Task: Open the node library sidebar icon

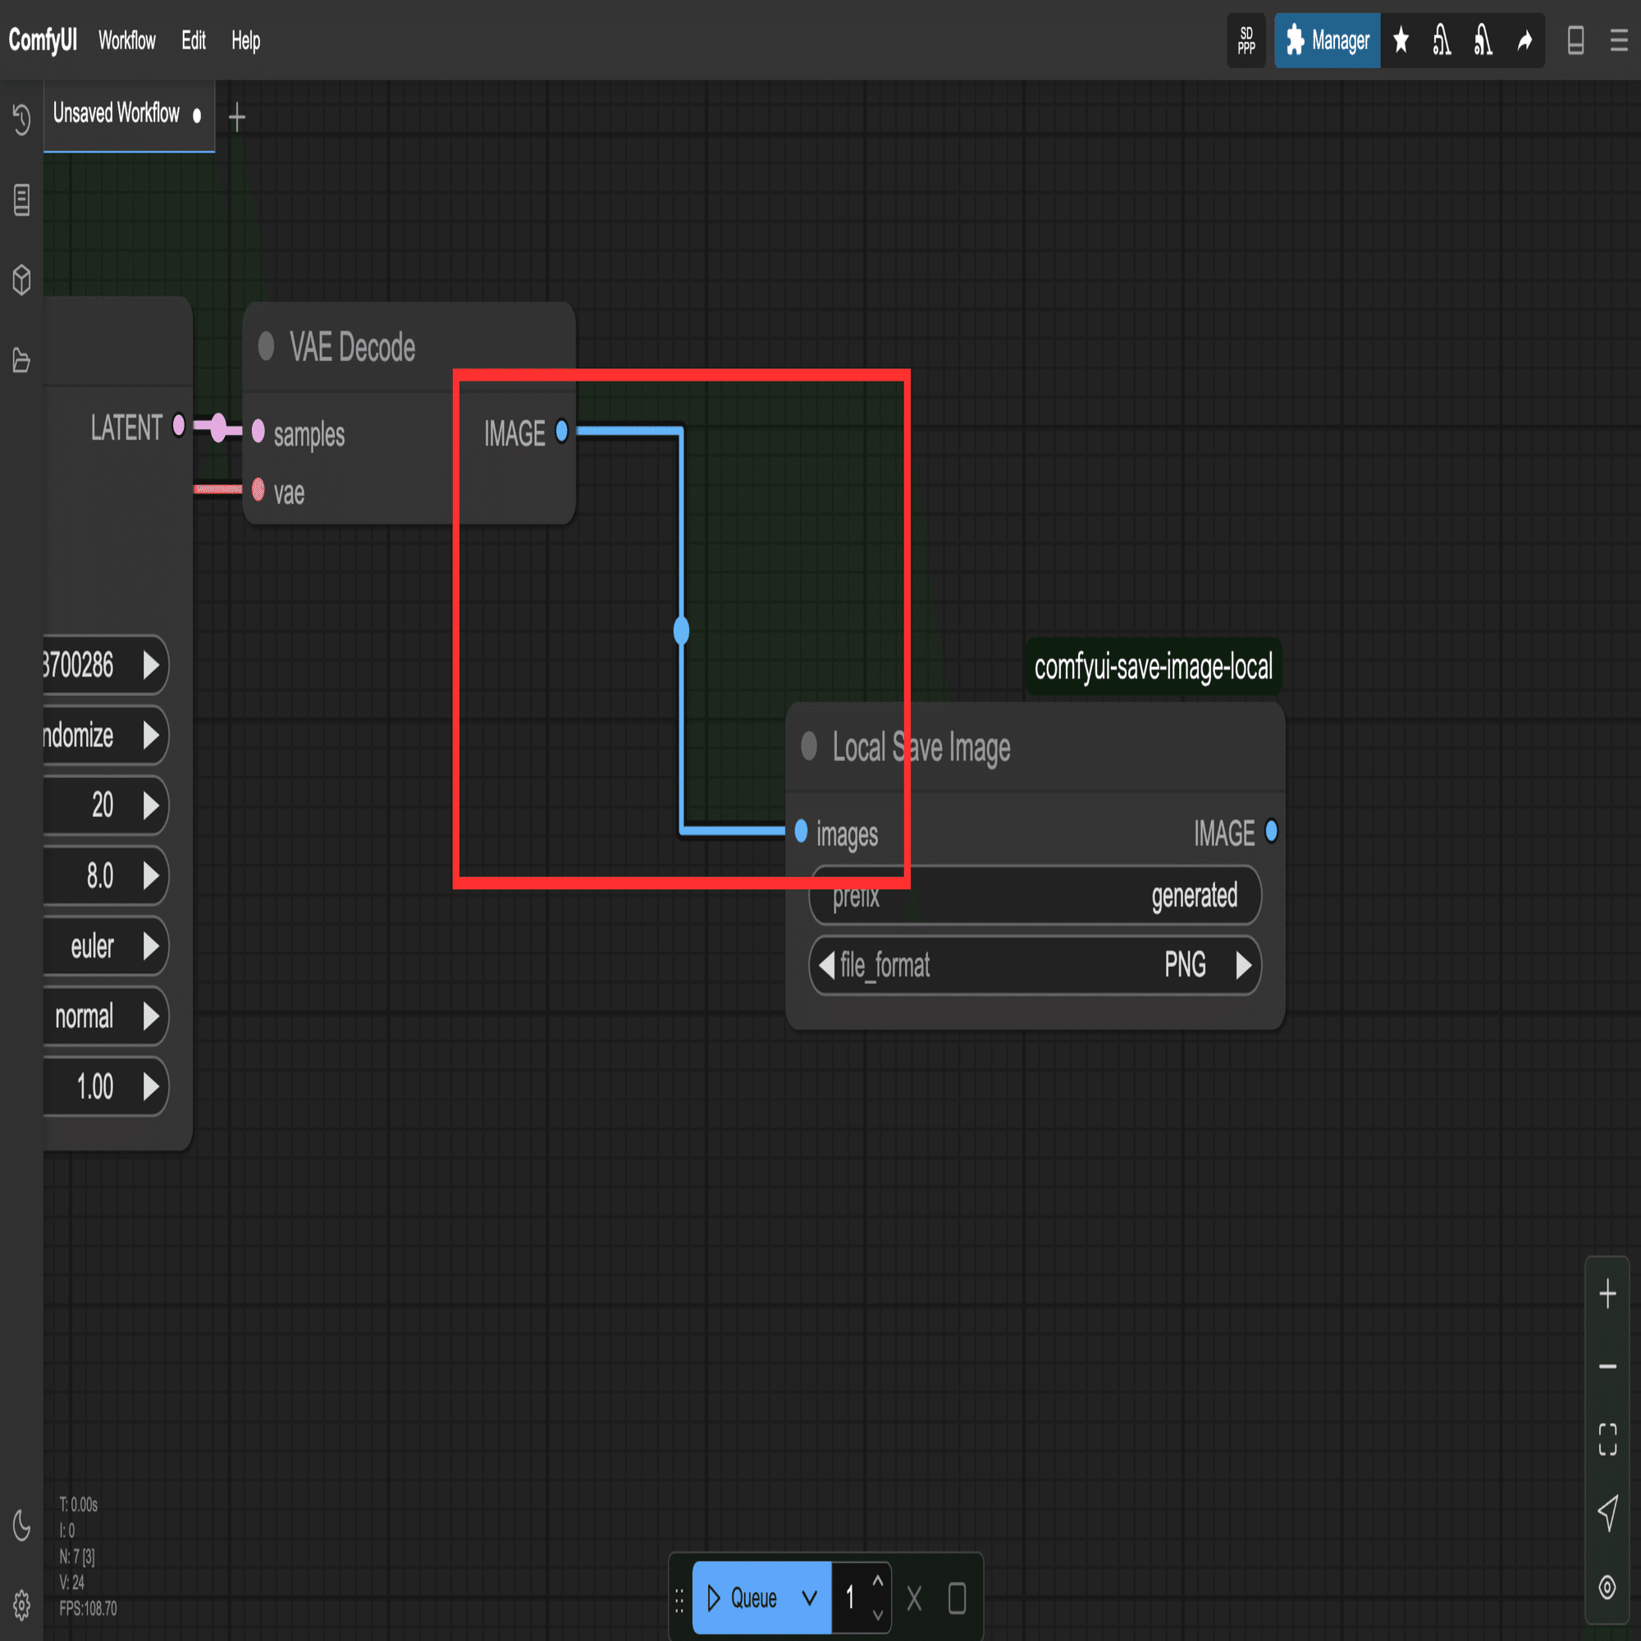Action: (x=21, y=199)
